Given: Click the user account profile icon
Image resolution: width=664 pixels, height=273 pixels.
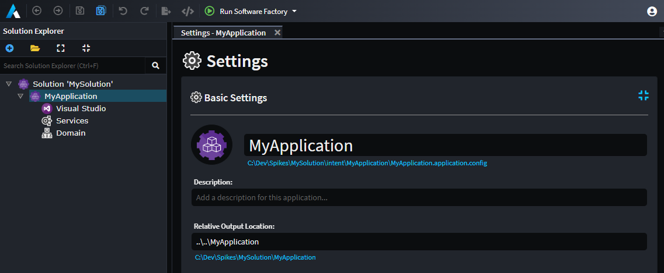Looking at the screenshot, I should click(x=652, y=11).
